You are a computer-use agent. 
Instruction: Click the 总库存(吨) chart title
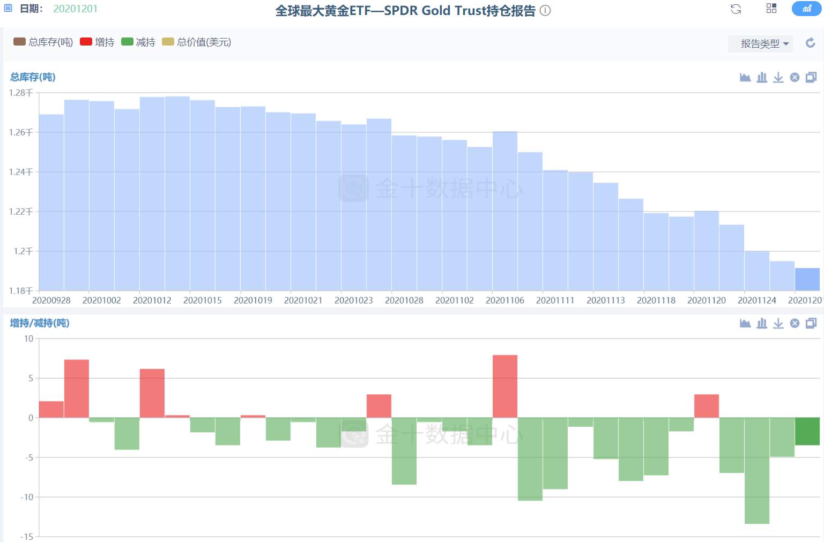(x=33, y=77)
